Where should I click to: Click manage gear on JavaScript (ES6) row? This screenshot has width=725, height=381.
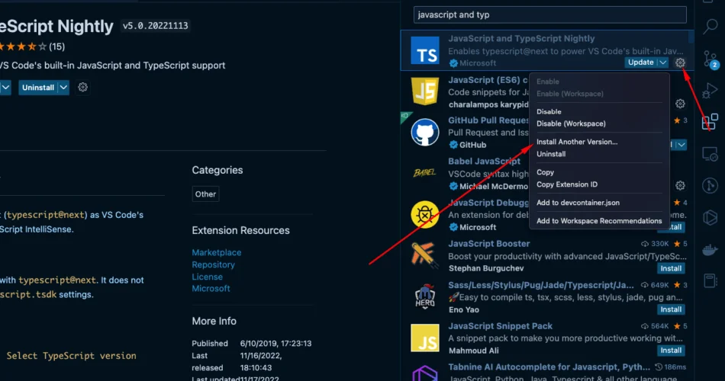pos(680,104)
